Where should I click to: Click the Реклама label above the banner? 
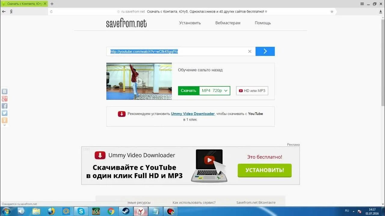point(293,145)
